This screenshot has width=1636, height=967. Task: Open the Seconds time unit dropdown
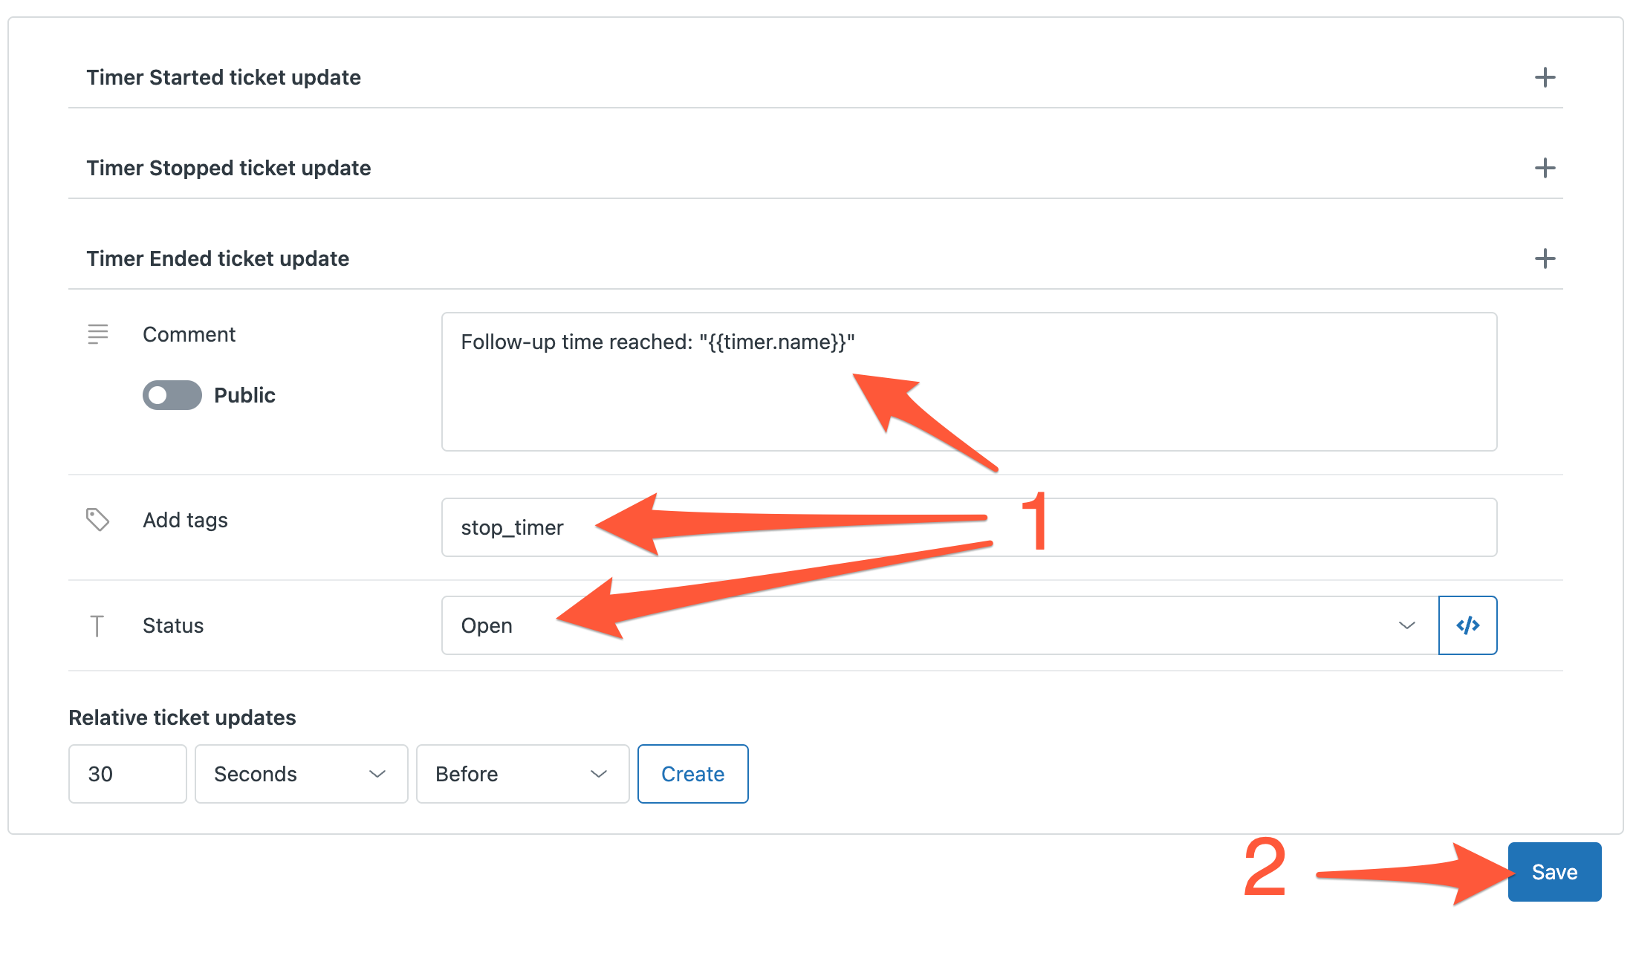tap(301, 774)
